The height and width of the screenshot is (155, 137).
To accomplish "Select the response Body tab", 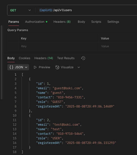I will pyautogui.click(x=11, y=58).
